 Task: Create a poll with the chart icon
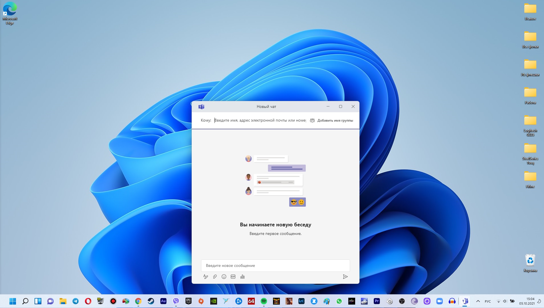click(x=242, y=277)
